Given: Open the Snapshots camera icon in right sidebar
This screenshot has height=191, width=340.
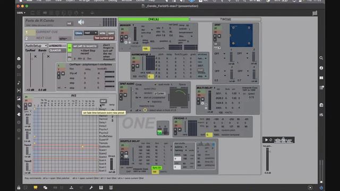Looking at the screenshot, I should [321, 105].
